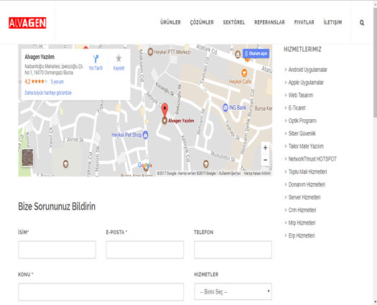Image resolution: width=377 pixels, height=305 pixels.
Task: Switch to satellite view thumbnail
Action: point(27,157)
